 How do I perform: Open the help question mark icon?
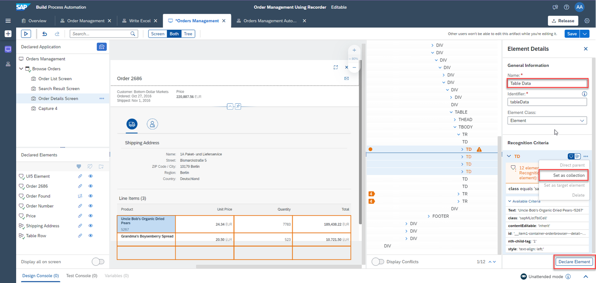567,7
